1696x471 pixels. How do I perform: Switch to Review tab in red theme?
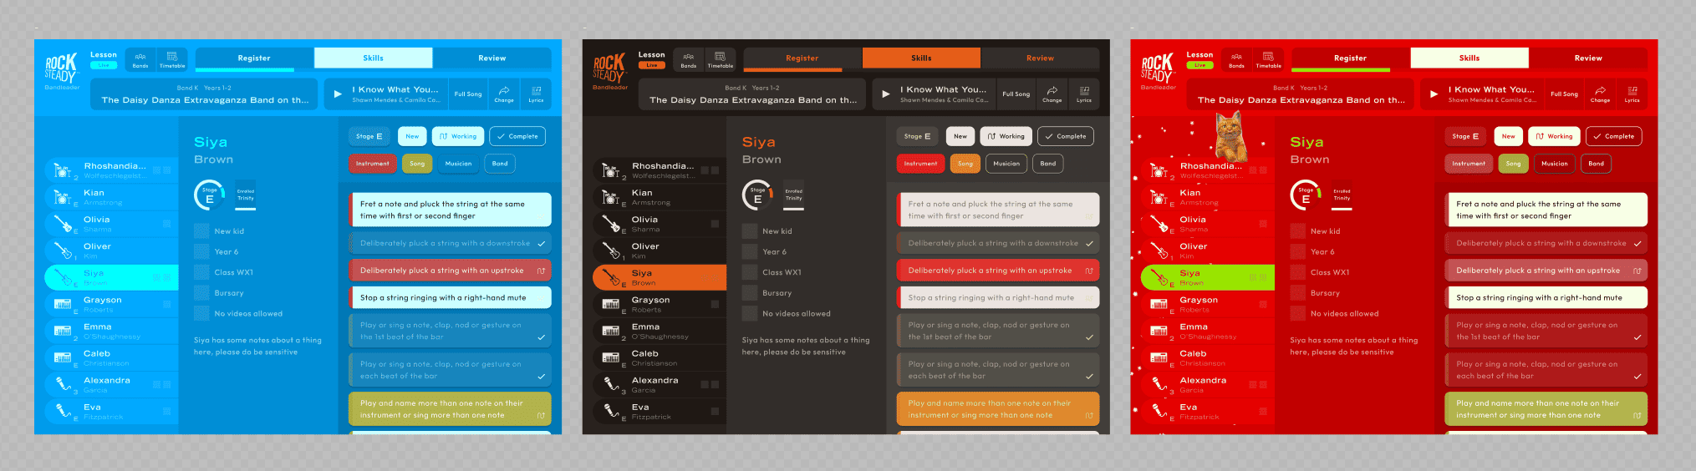click(1587, 58)
